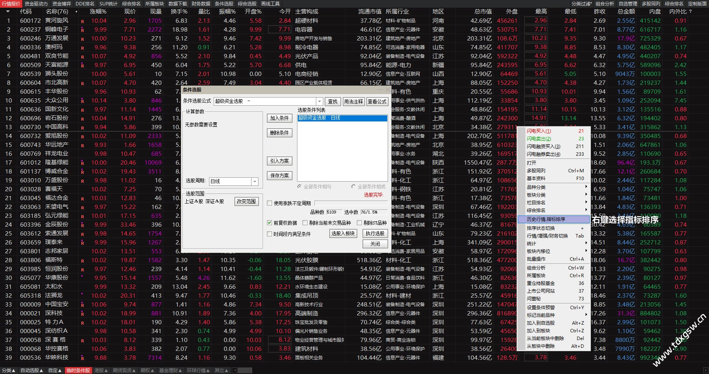Expand the 分类 bottom tab menu
The width and height of the screenshot is (709, 374).
[9, 371]
